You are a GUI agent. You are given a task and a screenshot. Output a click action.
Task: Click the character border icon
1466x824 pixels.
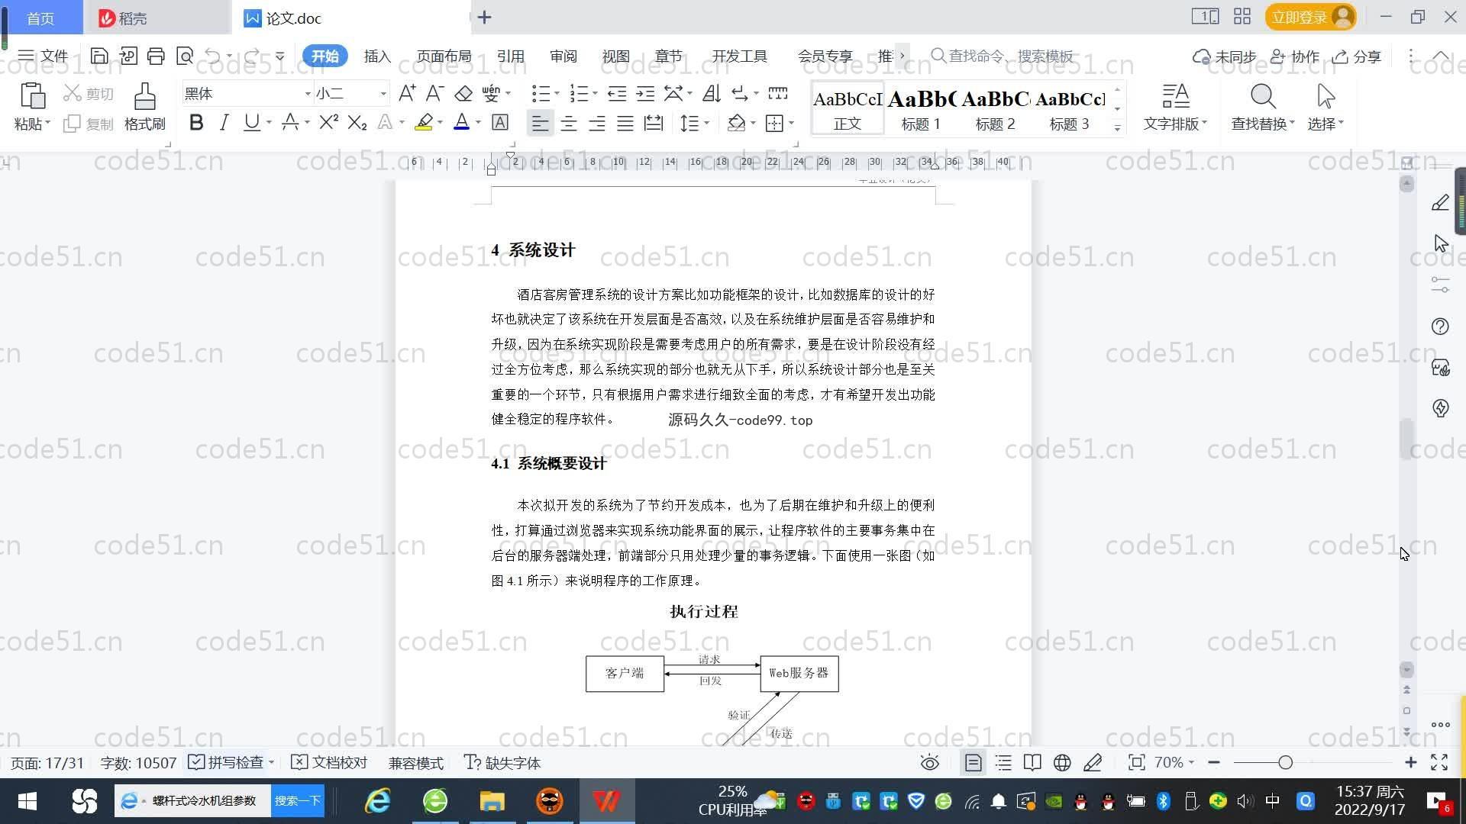click(500, 122)
